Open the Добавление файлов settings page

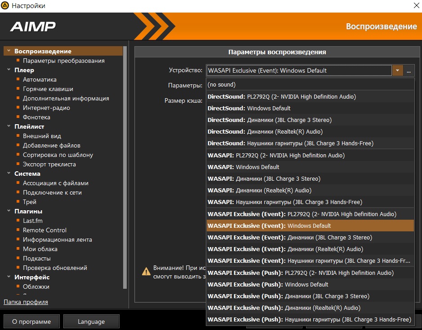[51, 145]
